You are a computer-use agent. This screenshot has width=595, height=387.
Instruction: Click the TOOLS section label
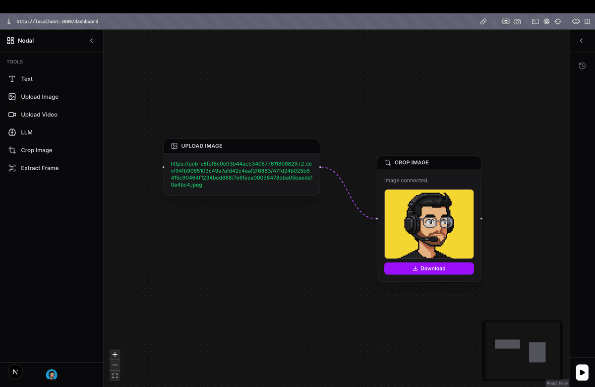click(x=14, y=62)
